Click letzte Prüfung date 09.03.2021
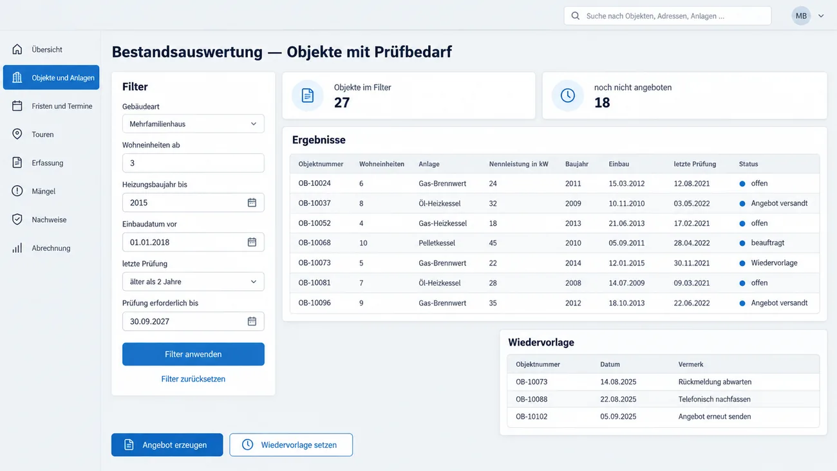This screenshot has width=837, height=471. [x=692, y=283]
